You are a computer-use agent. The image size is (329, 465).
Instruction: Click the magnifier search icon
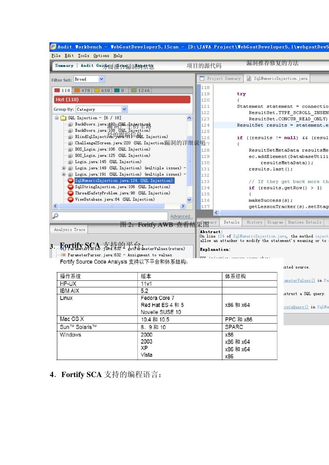pos(55,216)
